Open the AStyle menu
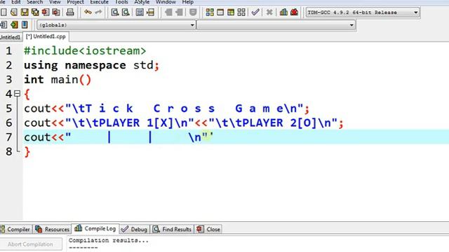Screen dimensions: 449x252 tap(142, 2)
